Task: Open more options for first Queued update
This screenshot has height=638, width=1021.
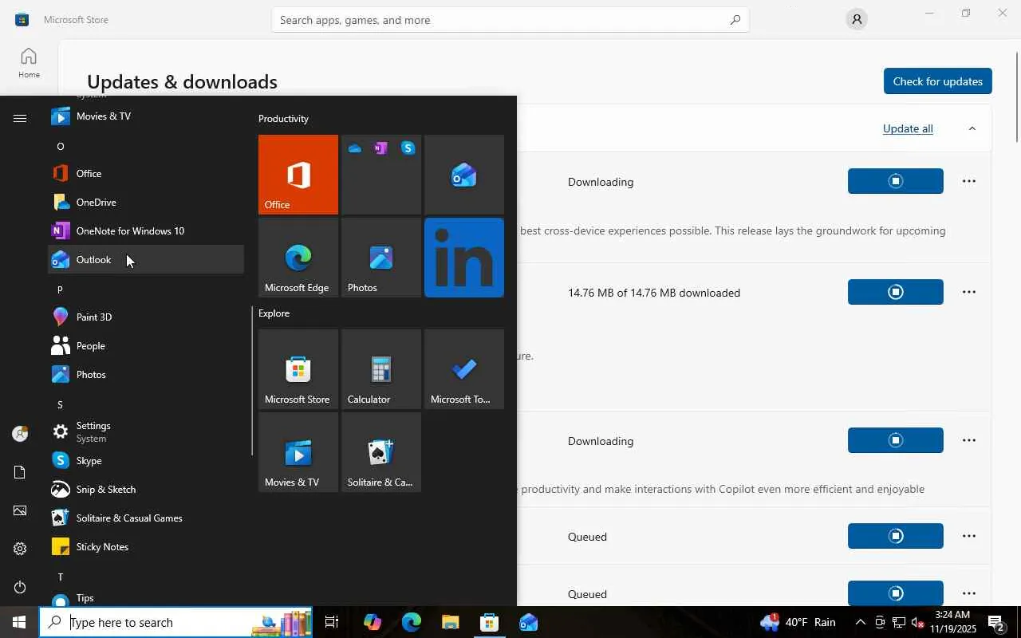Action: [x=969, y=536]
